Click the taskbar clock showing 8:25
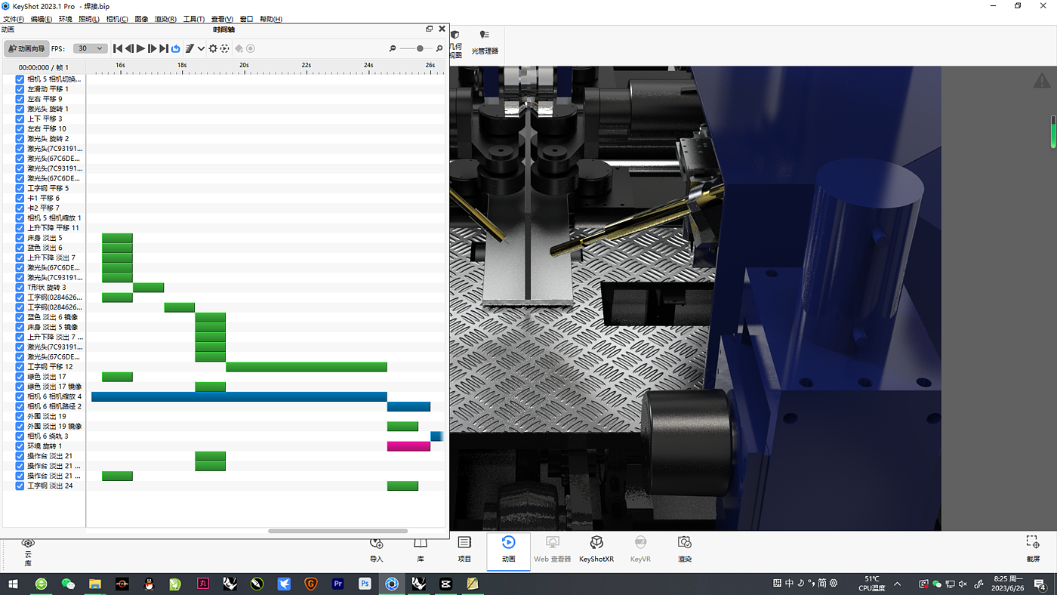The image size is (1057, 595). tap(1008, 584)
